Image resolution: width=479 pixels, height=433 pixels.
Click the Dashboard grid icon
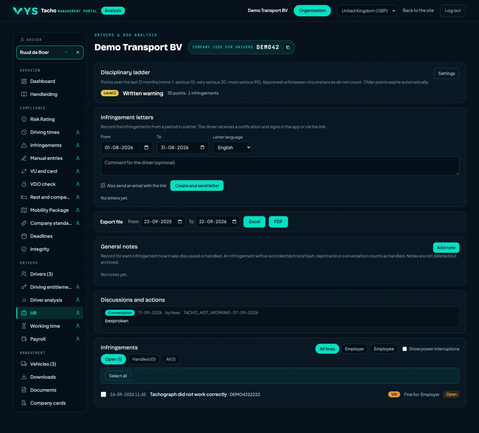click(24, 81)
